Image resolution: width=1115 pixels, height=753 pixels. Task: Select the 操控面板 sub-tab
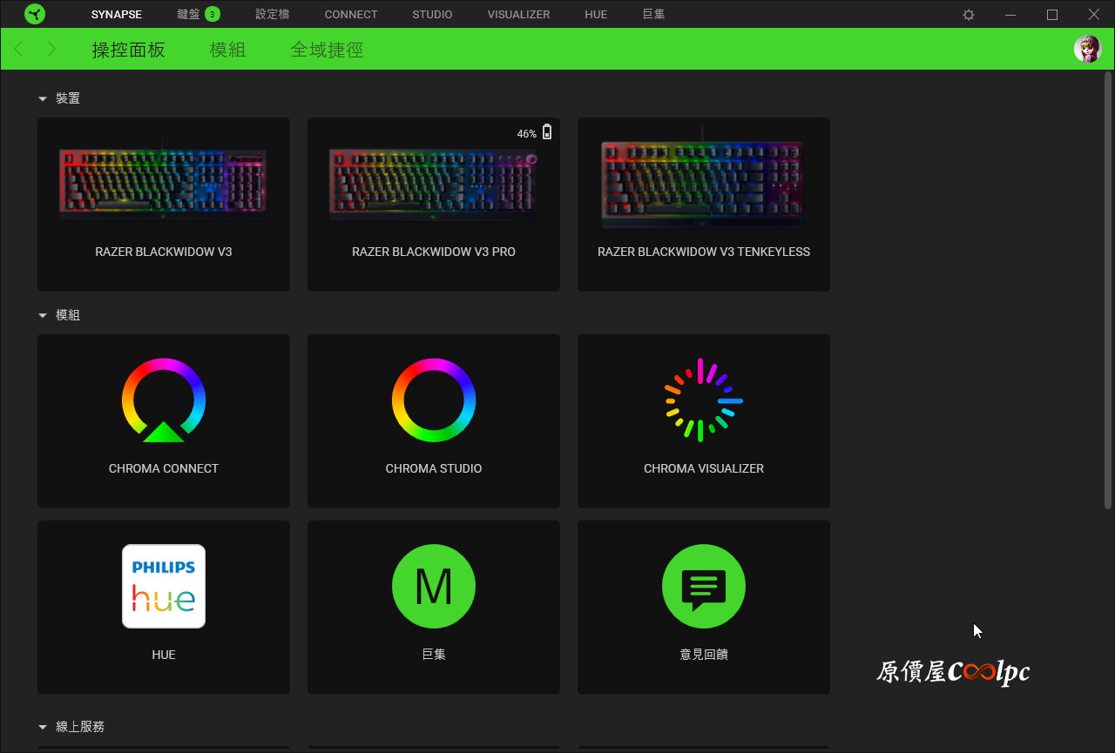coord(129,50)
